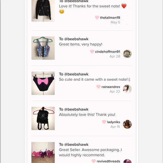Tap the heart icon beside rainaandres
The image size is (163, 163).
98,87
